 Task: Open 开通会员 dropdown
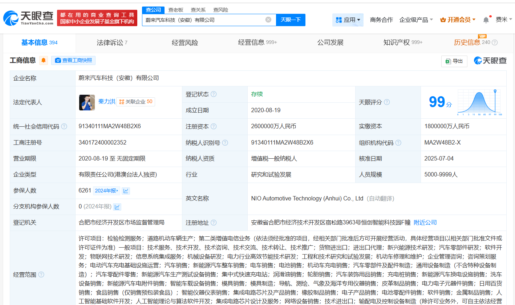point(458,20)
